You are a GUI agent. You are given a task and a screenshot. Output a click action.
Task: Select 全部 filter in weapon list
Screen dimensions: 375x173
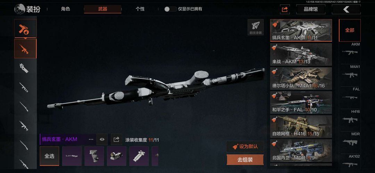[350, 30]
